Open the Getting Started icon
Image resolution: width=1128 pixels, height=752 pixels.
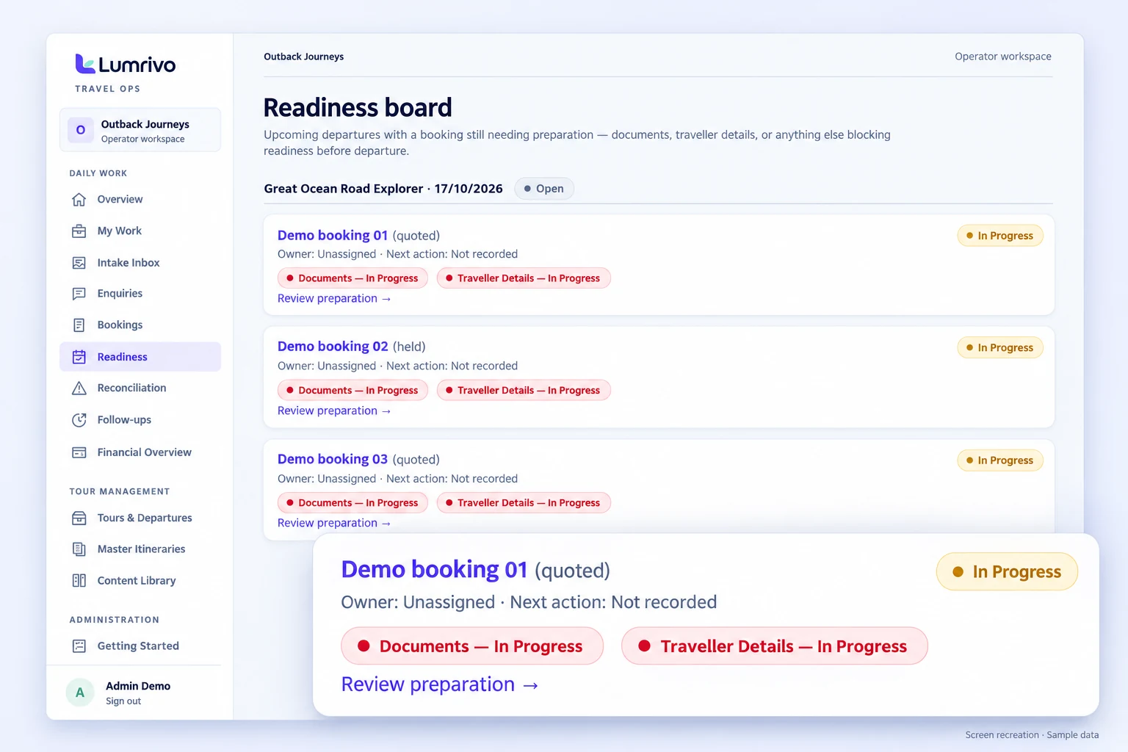tap(79, 646)
